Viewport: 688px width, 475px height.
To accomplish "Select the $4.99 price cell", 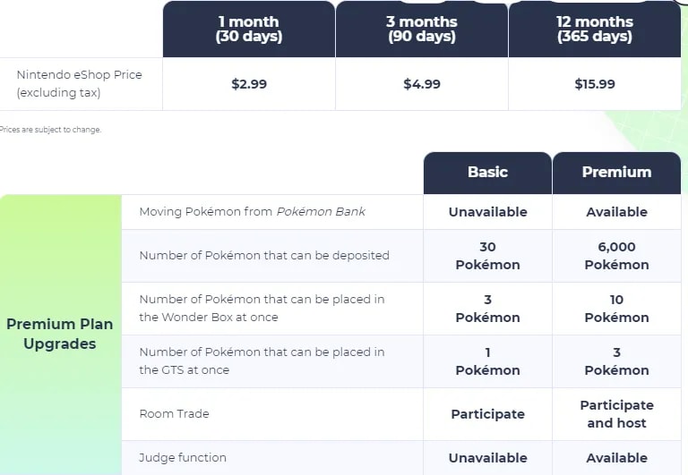I will click(422, 84).
